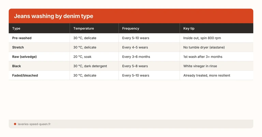Select the 'Every 3–6 months' cell
The height and width of the screenshot is (137, 262).
coord(136,57)
